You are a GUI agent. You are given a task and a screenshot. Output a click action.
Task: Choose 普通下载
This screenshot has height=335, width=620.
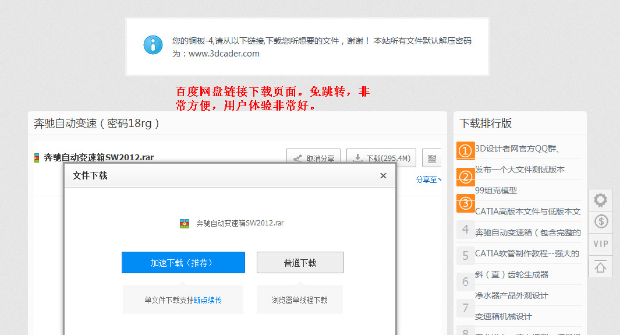pos(300,263)
